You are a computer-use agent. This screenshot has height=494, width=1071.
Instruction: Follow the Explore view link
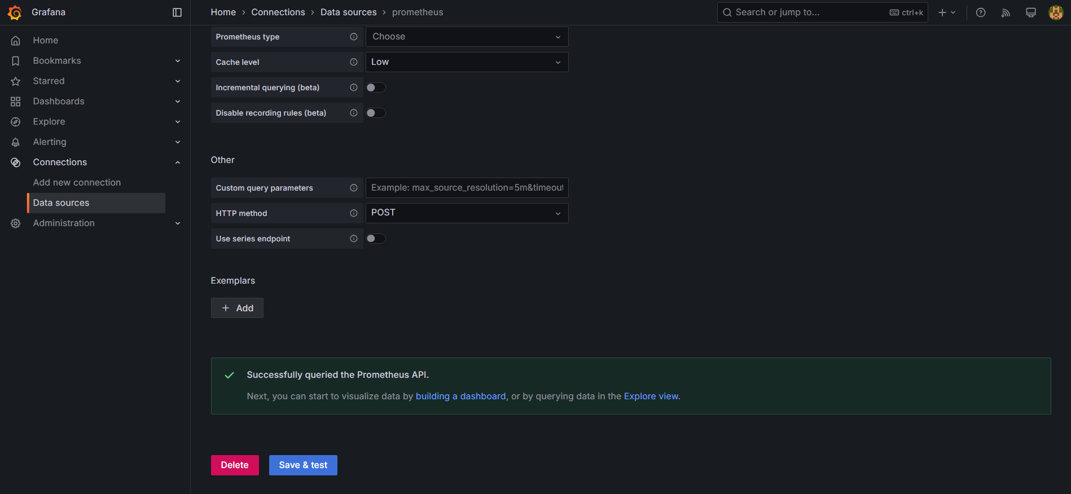(651, 396)
